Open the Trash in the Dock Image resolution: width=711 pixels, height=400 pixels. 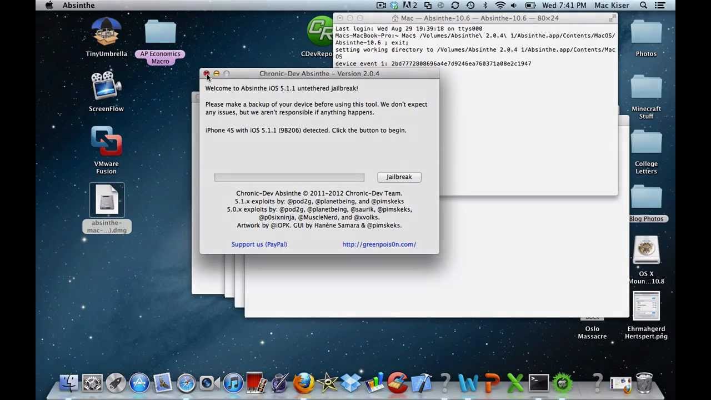click(644, 383)
